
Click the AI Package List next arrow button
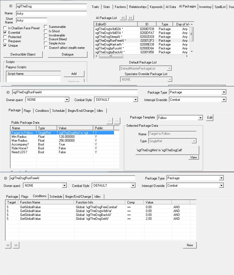coord(131,18)
